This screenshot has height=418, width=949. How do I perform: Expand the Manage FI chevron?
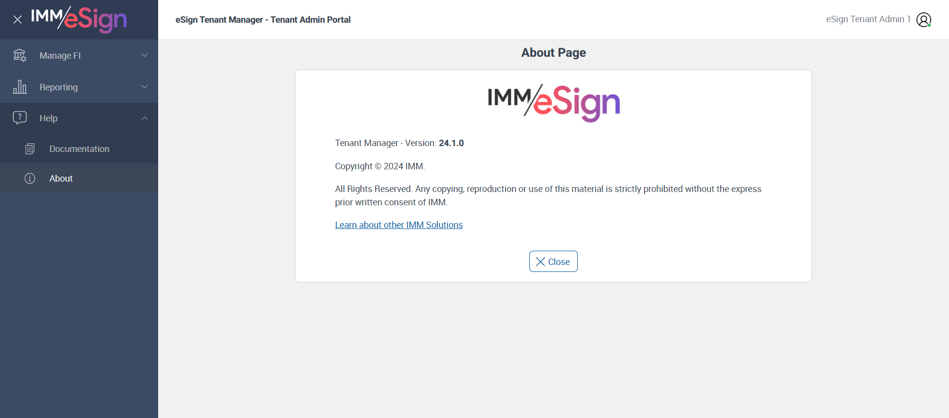[x=144, y=55]
